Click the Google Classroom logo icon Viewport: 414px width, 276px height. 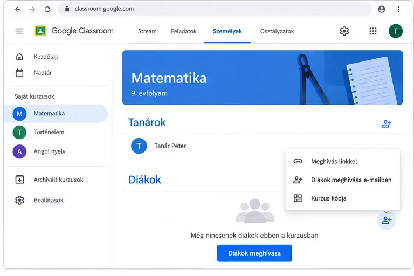pos(40,31)
